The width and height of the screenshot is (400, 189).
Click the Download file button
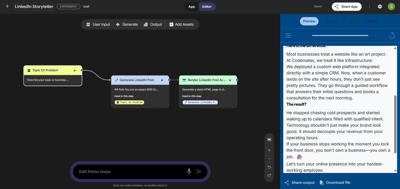click(x=335, y=183)
